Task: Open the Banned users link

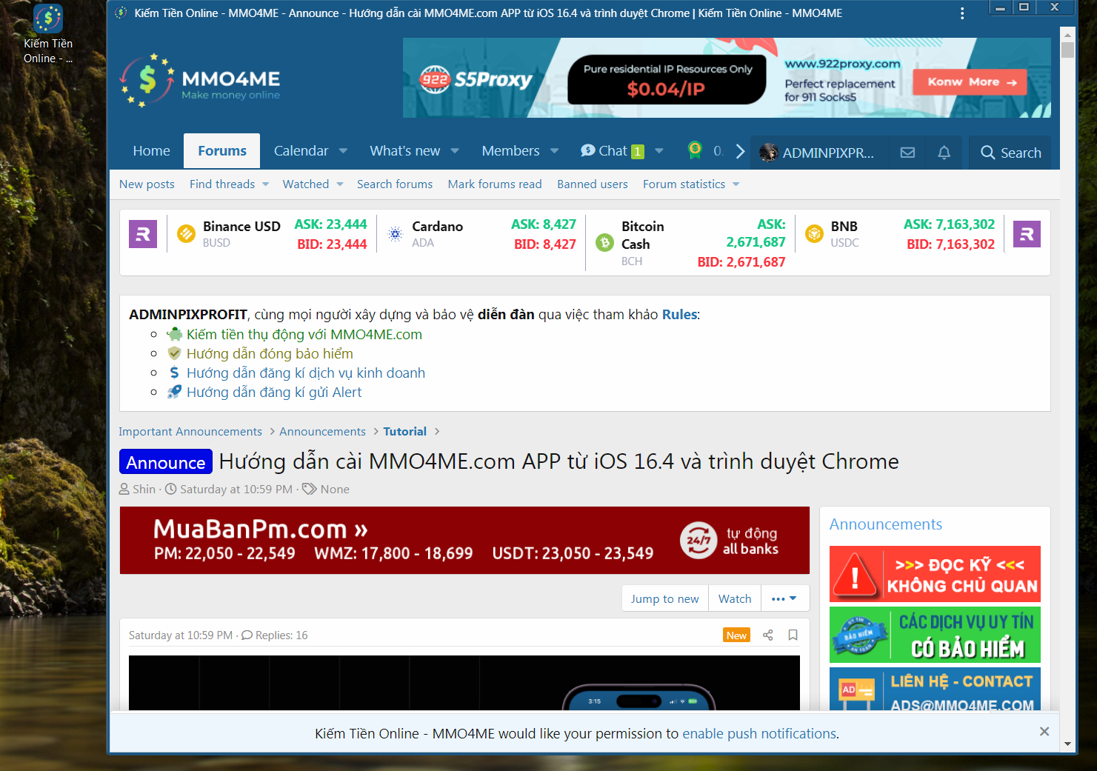Action: pyautogui.click(x=593, y=184)
